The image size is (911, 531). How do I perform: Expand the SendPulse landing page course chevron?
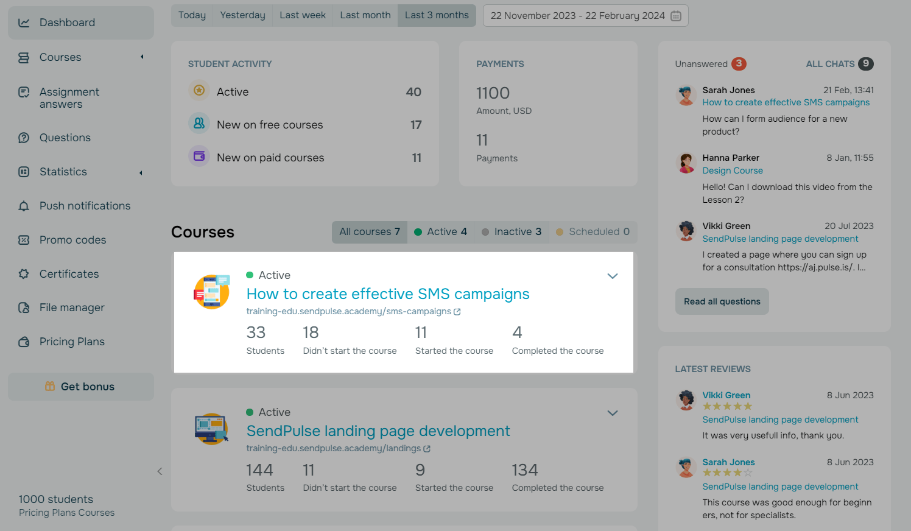click(x=613, y=413)
